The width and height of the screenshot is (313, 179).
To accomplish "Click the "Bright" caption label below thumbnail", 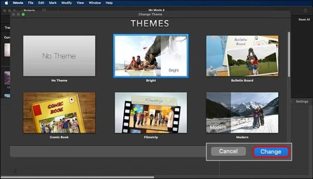I will tap(151, 80).
